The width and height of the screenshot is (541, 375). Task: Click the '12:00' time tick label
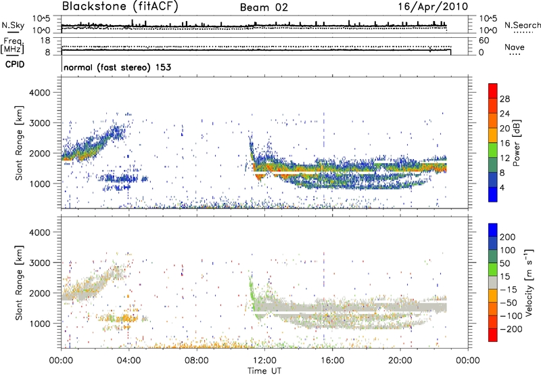[264, 361]
